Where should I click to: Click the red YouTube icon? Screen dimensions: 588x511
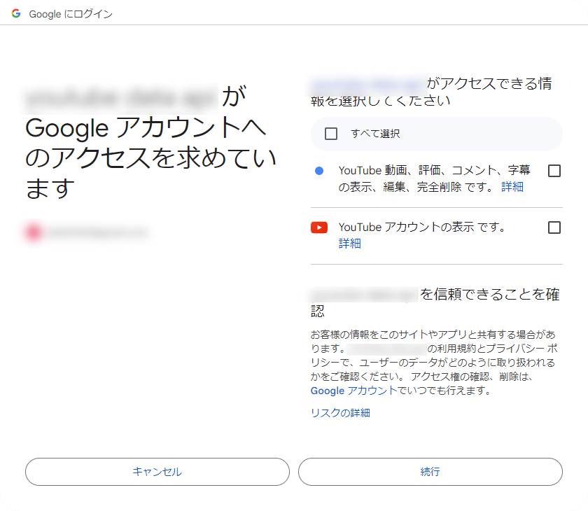coord(319,227)
